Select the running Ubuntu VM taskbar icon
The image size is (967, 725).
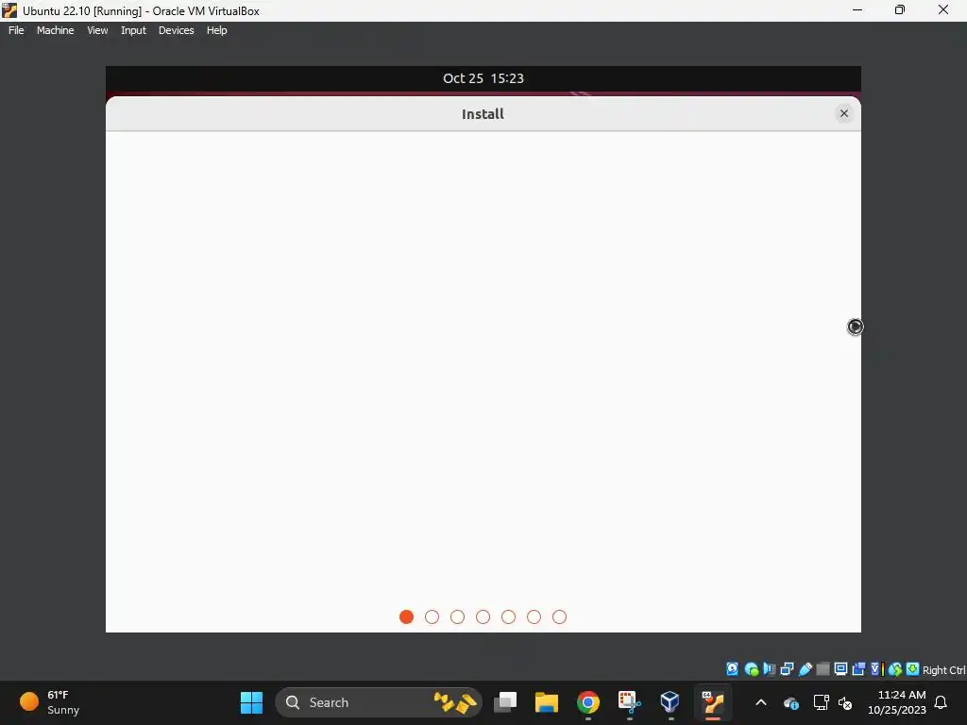coord(712,702)
